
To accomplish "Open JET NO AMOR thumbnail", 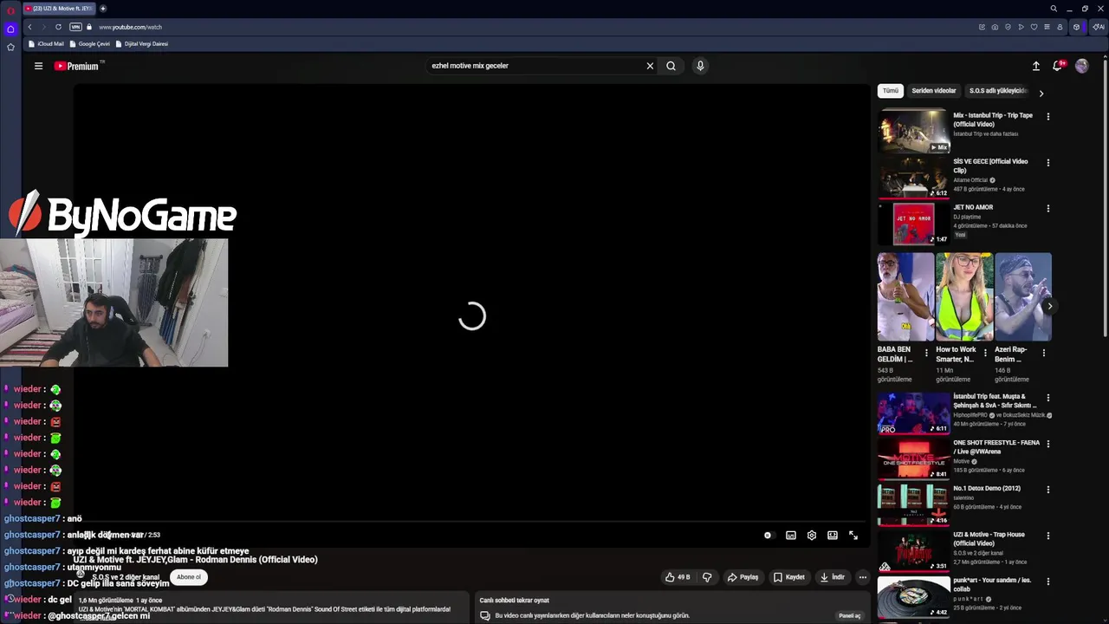I will (913, 223).
